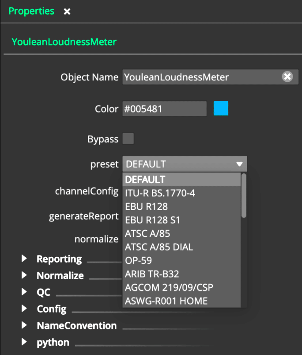
Task: Open the blue color swatch picker
Action: 221,108
